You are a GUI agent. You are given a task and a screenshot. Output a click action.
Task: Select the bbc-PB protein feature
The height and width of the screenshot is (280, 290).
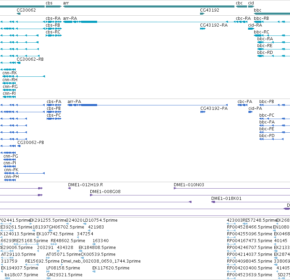click(275, 105)
